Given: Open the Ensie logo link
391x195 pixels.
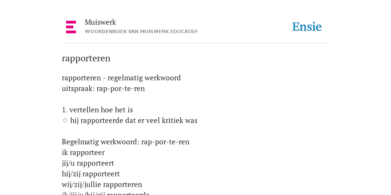Looking at the screenshot, I should click(307, 27).
